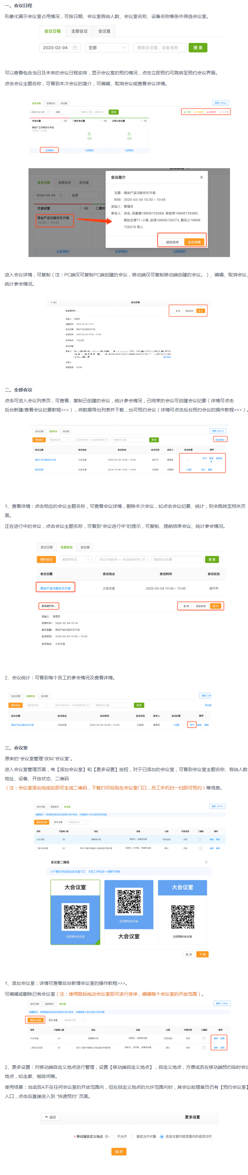Image resolution: width=248 pixels, height=1175 pixels.
Task: Click 大会议室 row 二维码 icon above QR dialog
Action: [201, 839]
